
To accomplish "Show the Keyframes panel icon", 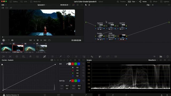I will pyautogui.click(x=154, y=57).
